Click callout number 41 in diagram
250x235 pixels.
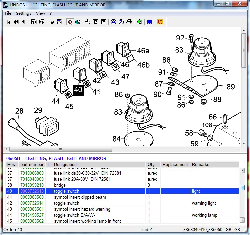(96, 92)
